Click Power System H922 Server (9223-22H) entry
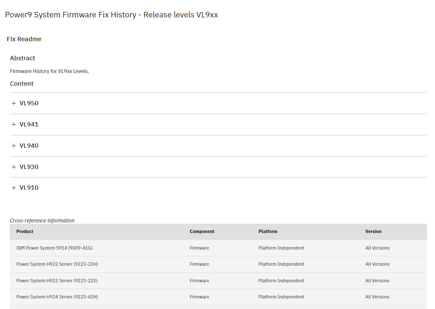The width and height of the screenshot is (435, 309). click(x=57, y=264)
